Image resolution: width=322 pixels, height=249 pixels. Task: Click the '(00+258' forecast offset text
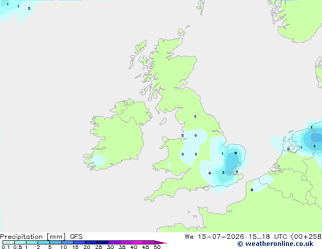306,237
